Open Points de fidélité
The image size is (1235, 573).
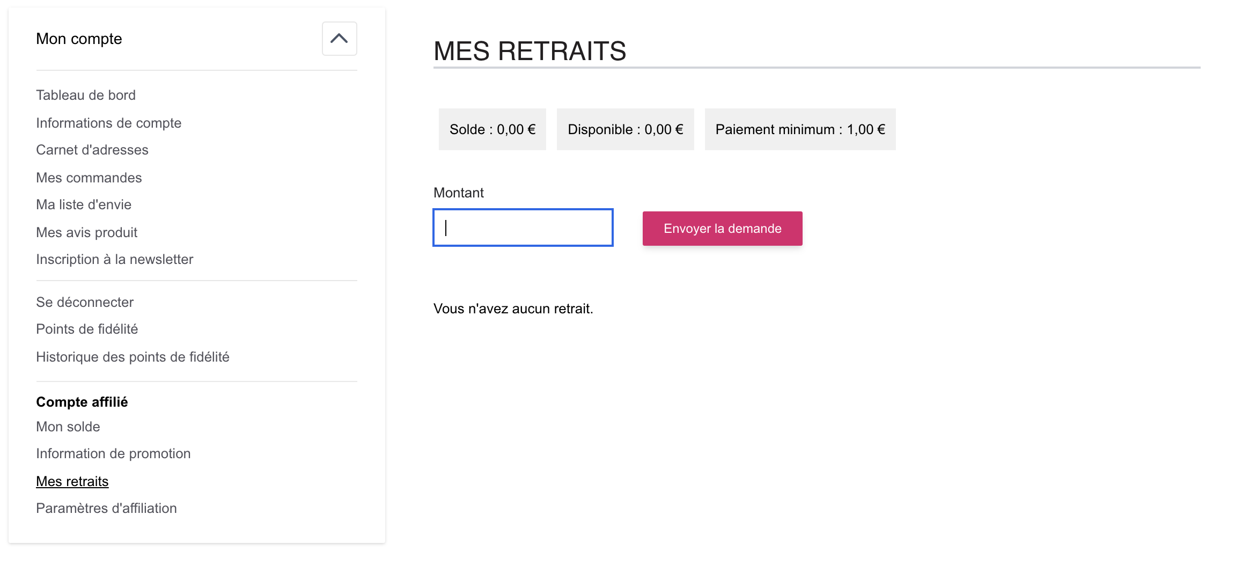87,329
